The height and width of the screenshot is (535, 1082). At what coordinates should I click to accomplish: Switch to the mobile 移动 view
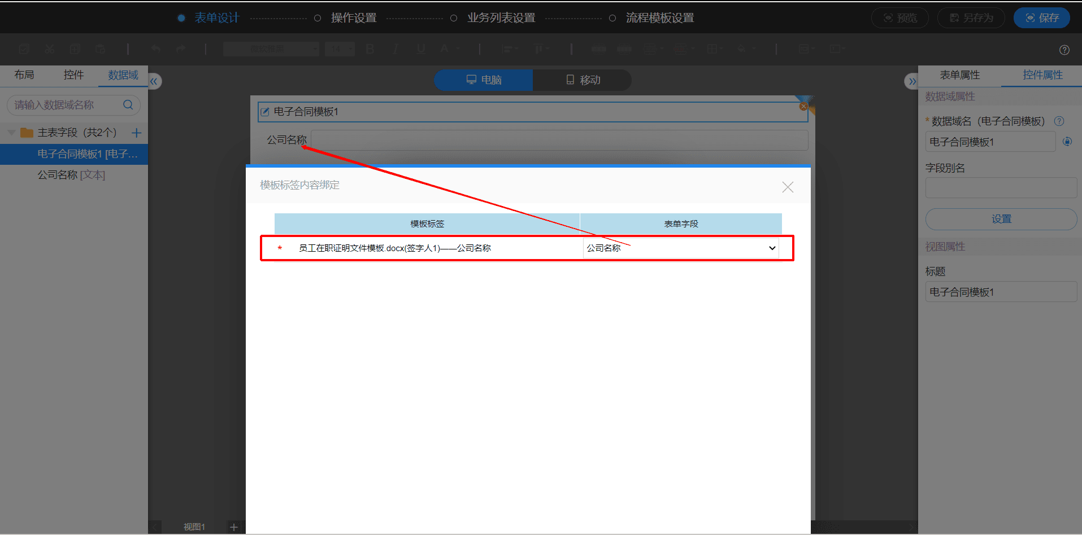tap(583, 80)
